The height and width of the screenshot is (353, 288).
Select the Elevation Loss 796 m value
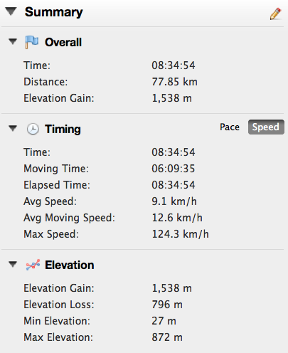coord(167,305)
